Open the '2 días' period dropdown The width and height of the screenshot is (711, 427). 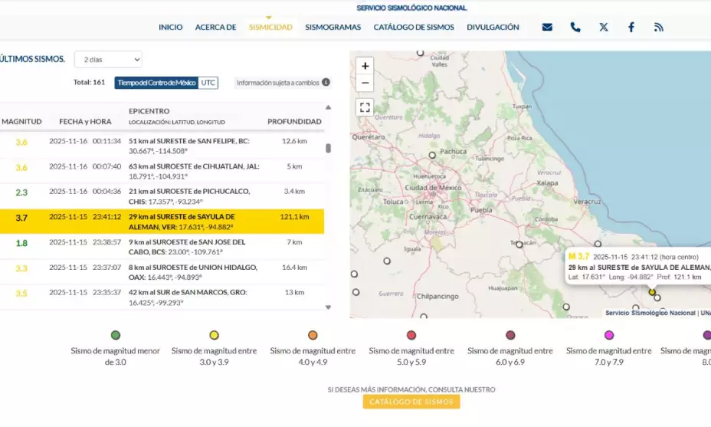[x=108, y=60]
